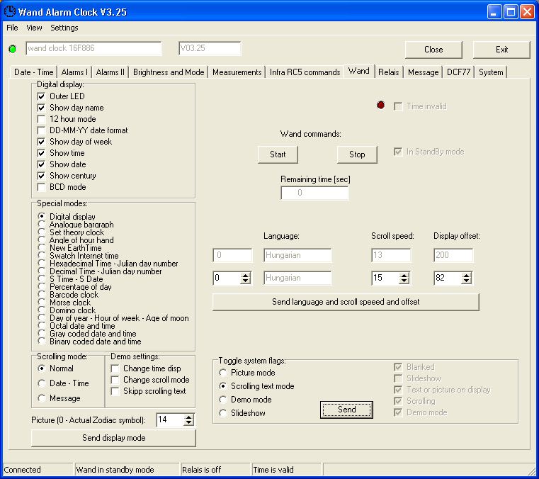Toggle Show century checkbox
The height and width of the screenshot is (479, 539).
[x=41, y=176]
